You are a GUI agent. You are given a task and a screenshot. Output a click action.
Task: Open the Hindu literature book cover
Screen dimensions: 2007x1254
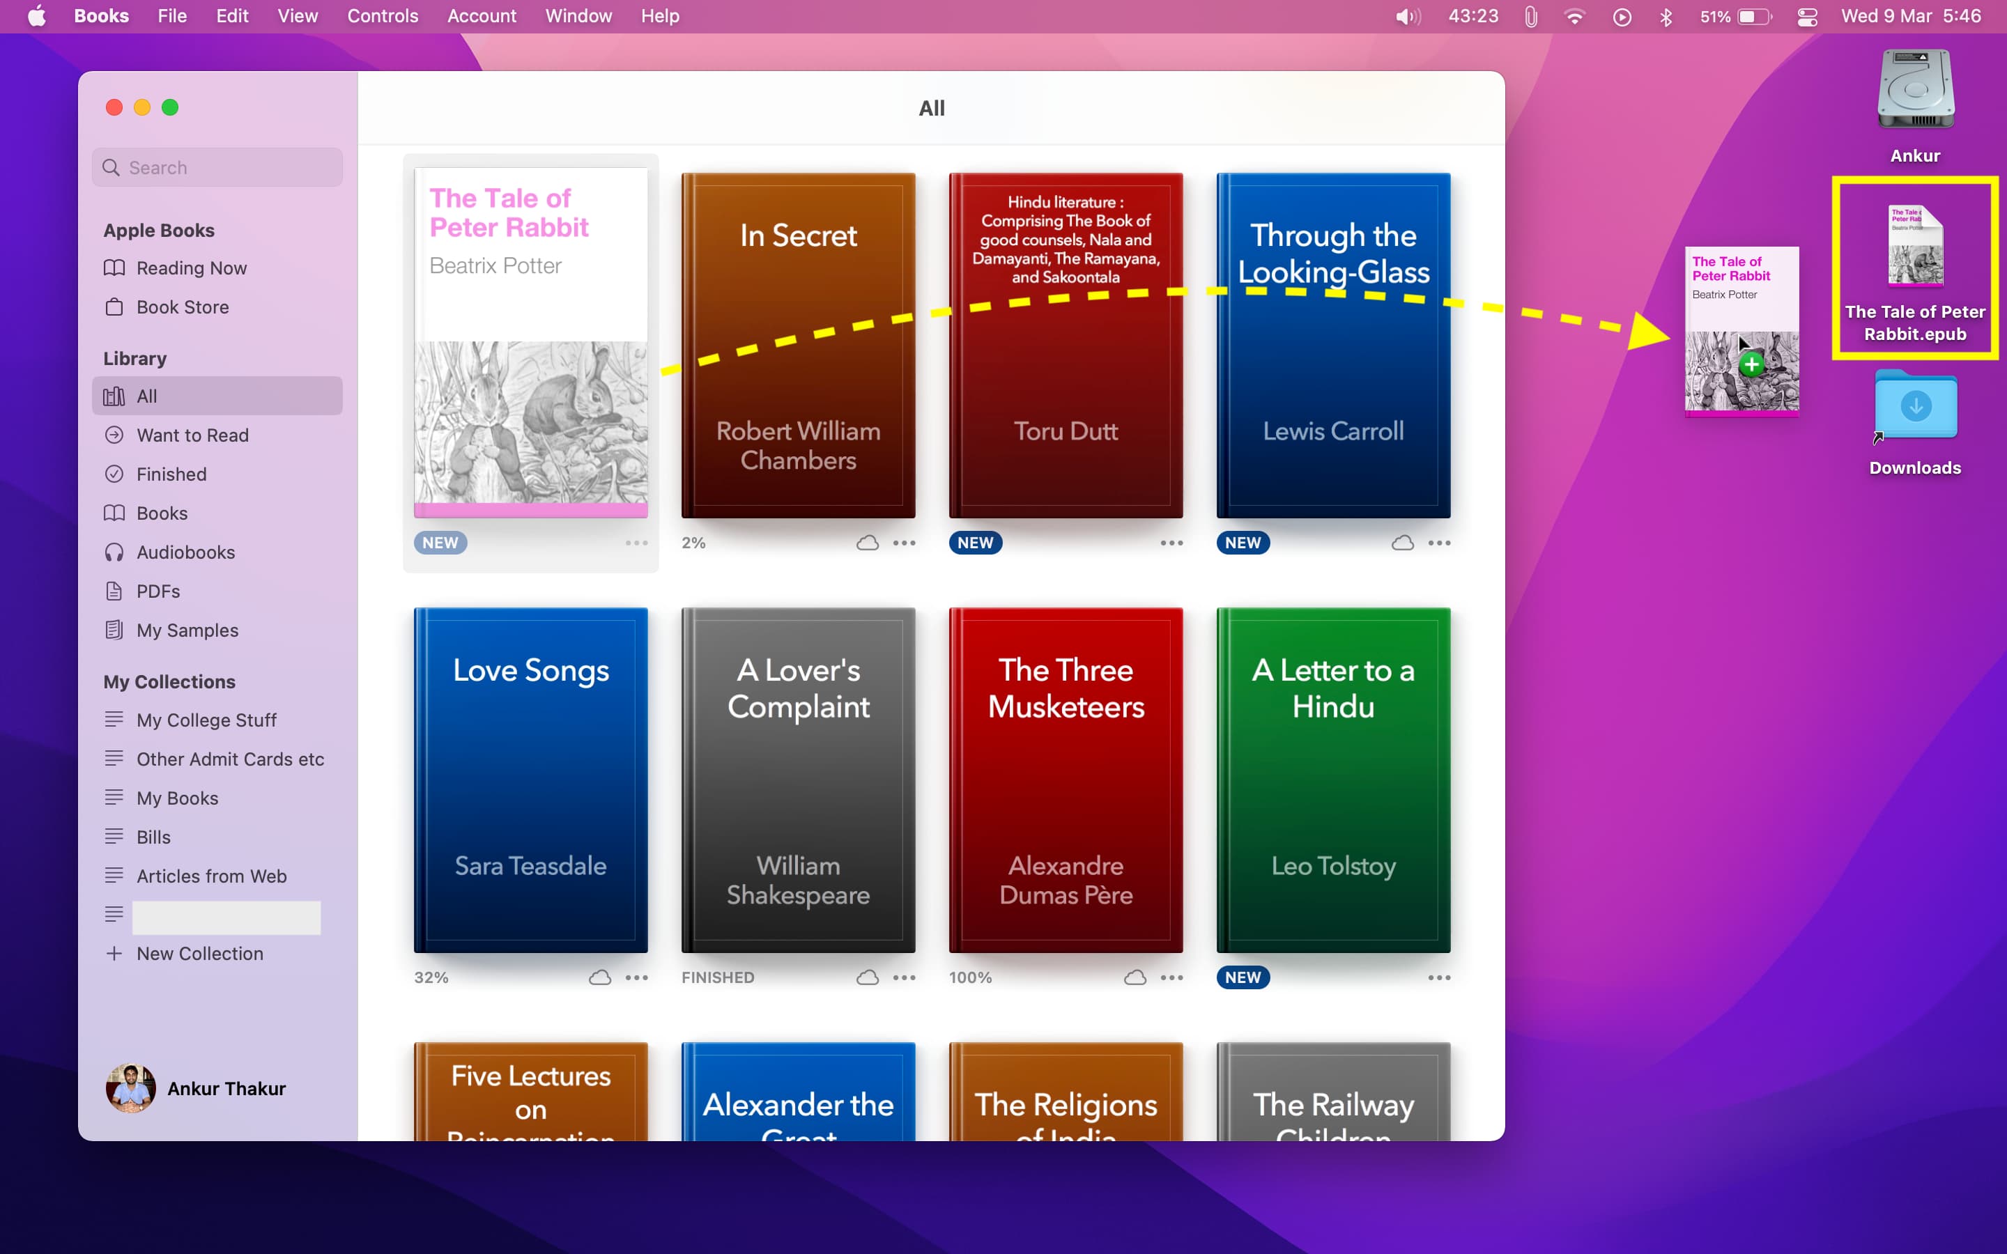point(1066,345)
